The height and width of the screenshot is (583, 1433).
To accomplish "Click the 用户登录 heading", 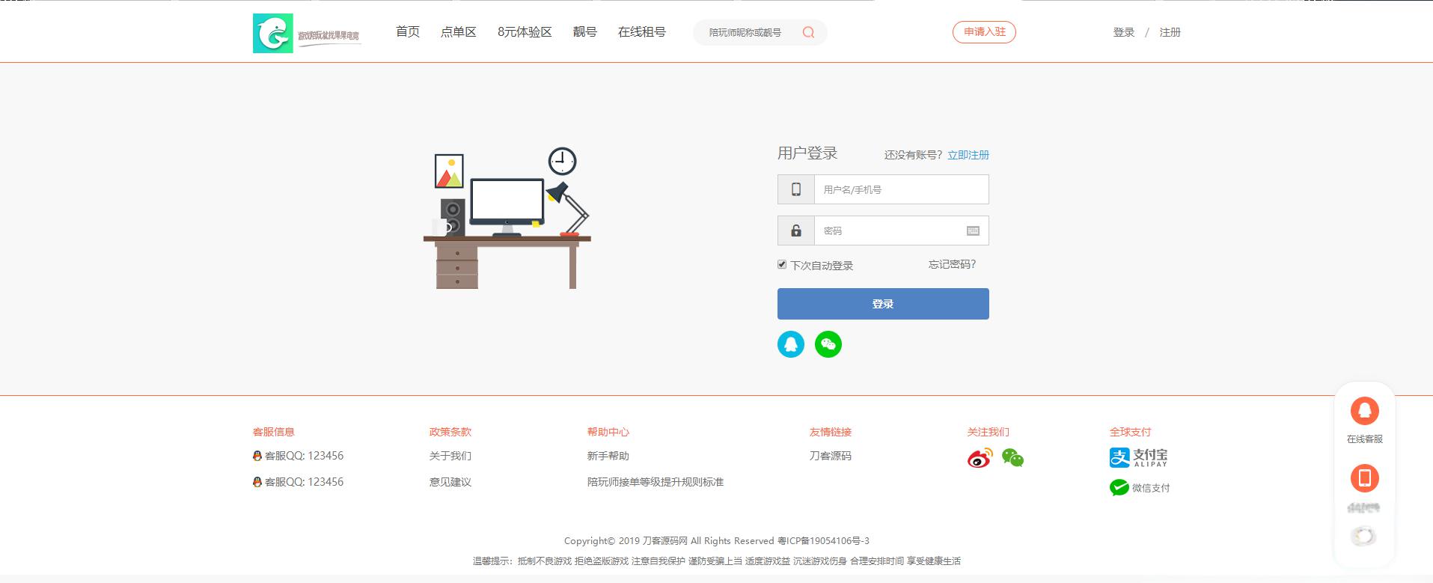I will 807,153.
